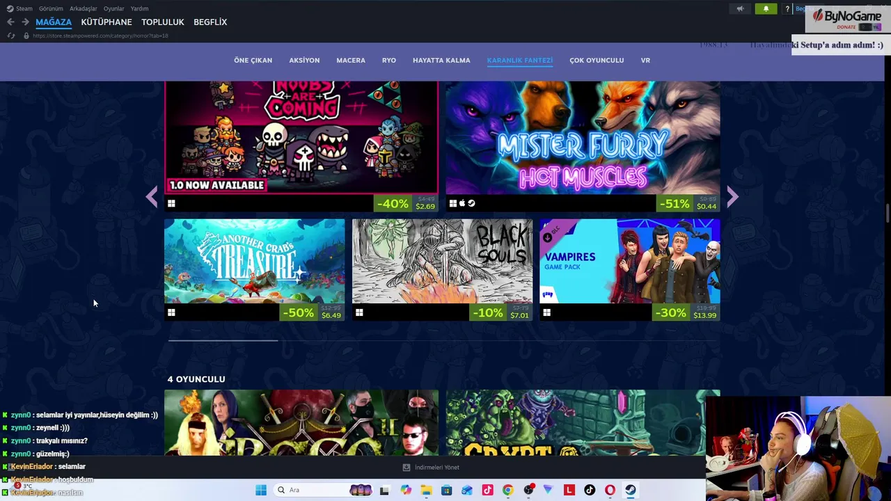
Task: Open notifications green bell icon
Action: tap(766, 8)
